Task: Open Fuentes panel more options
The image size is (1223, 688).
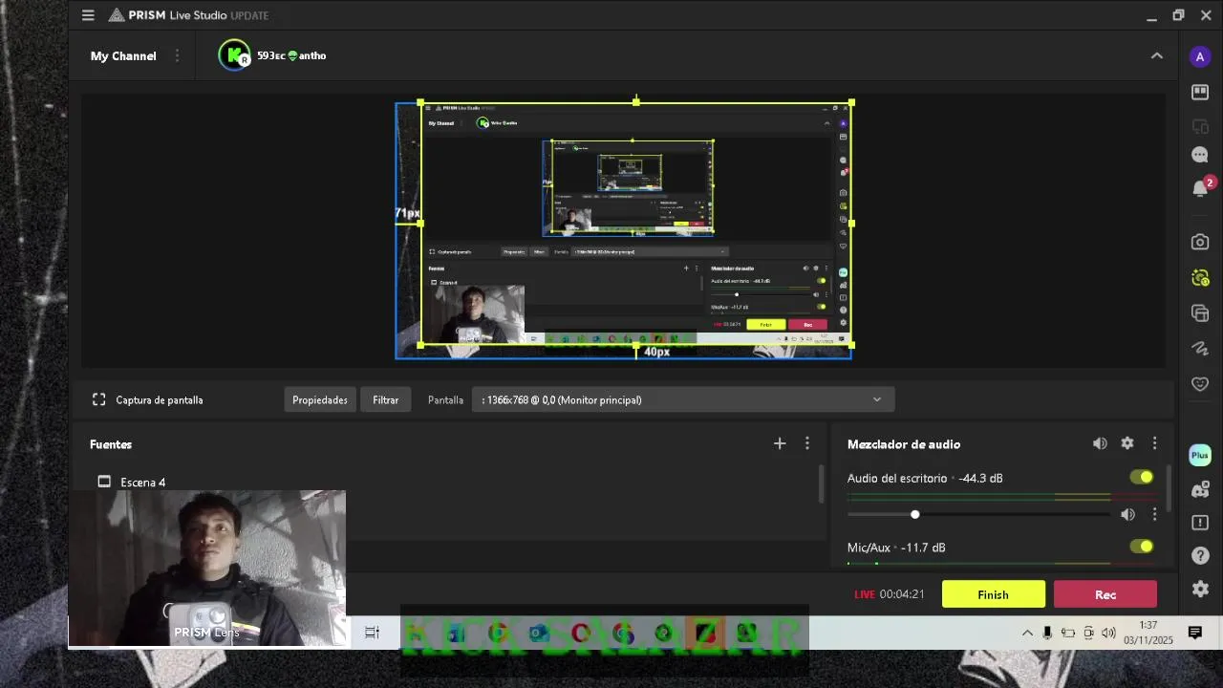Action: [x=806, y=443]
